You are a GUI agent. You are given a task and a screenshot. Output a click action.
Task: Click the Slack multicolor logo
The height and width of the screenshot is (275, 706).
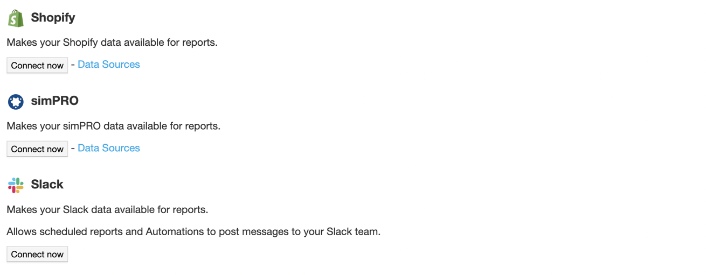[x=16, y=185]
